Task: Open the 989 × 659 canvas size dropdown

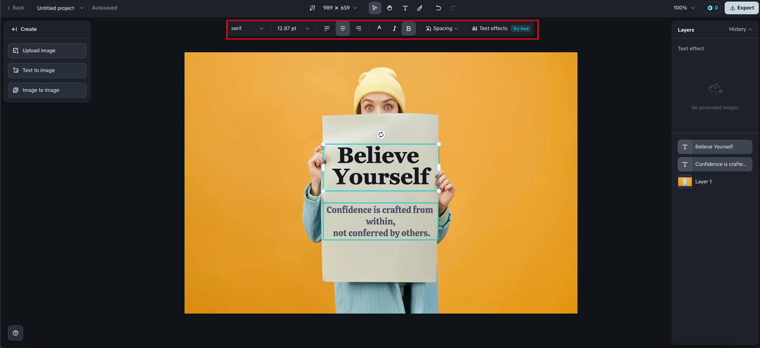Action: coord(340,8)
